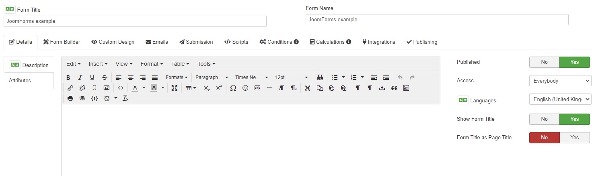
Task: Click inside the description editor area
Action: point(251,140)
